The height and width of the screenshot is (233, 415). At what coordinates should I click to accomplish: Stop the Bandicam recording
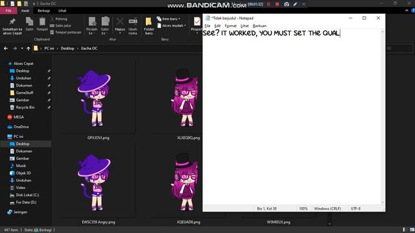(x=277, y=5)
